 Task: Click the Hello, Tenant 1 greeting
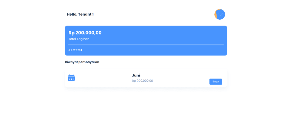80,14
